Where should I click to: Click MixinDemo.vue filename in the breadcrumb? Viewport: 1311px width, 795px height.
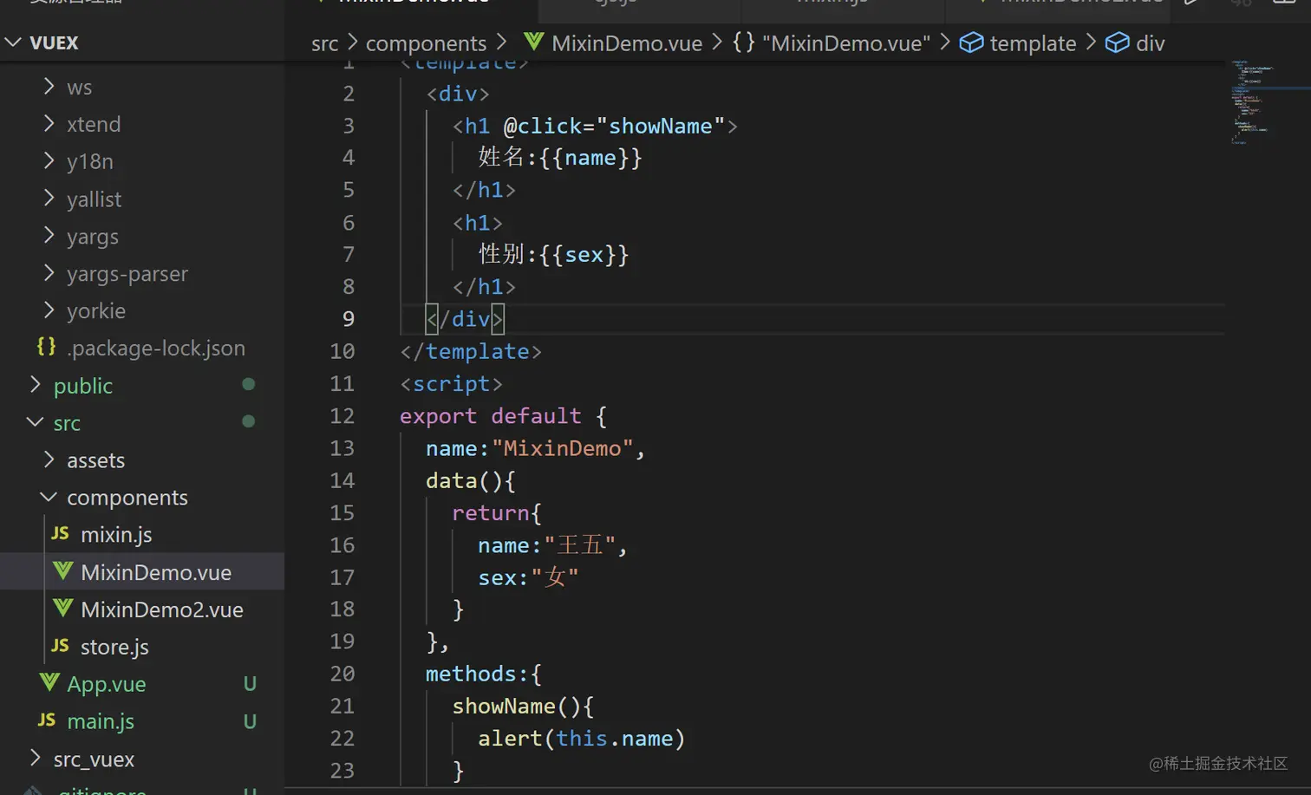[627, 43]
